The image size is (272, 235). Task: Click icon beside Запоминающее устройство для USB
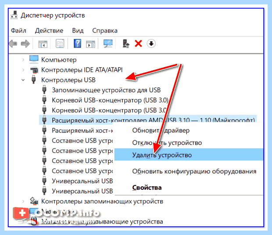(x=44, y=90)
